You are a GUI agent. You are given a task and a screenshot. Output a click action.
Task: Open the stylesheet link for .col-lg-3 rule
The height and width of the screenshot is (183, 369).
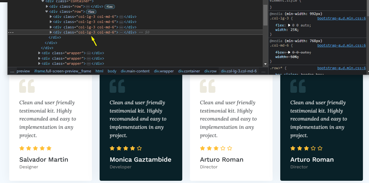click(x=342, y=18)
